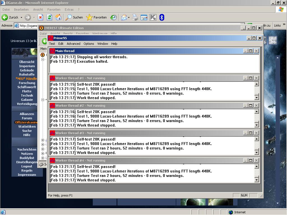Open the Ansicht menu in Internet Explorer
The height and width of the screenshot is (215, 287).
(x=38, y=10)
